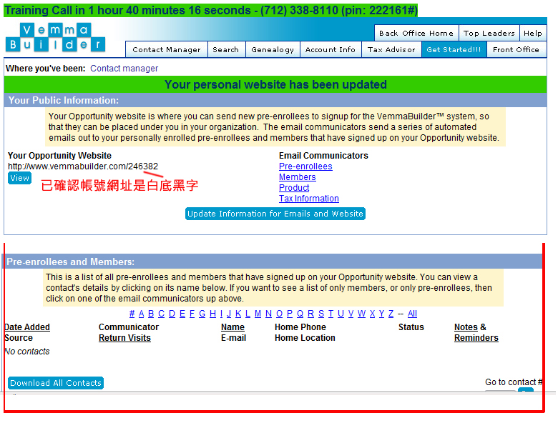Filter contacts by letter O
This screenshot has width=558, height=443.
(x=279, y=314)
